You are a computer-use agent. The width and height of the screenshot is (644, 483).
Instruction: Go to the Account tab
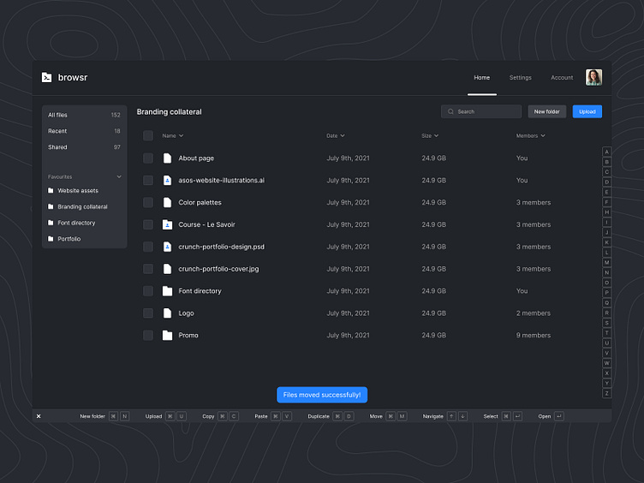pyautogui.click(x=562, y=78)
